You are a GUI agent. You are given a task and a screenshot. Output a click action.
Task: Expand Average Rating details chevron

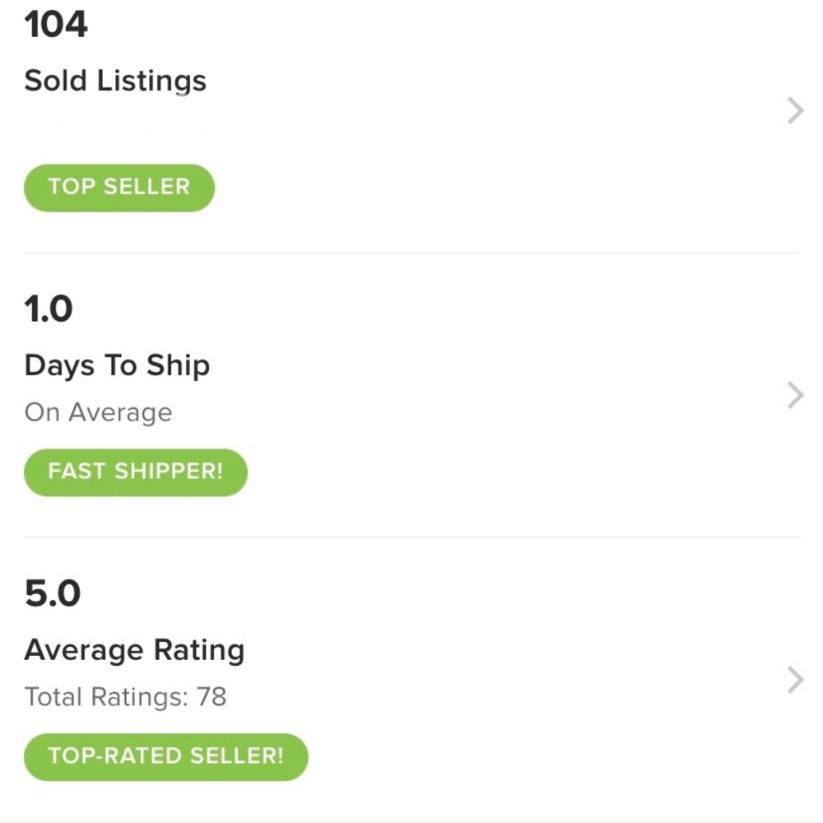pyautogui.click(x=795, y=681)
